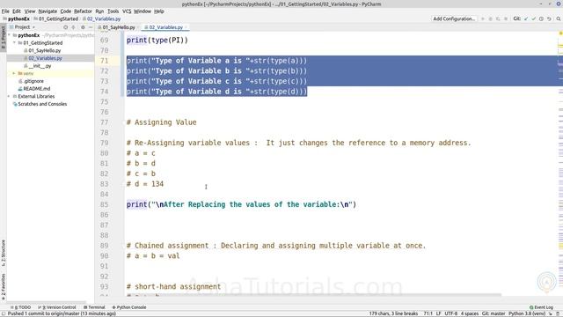Open the Refactor menu
This screenshot has width=563, height=317.
pos(83,11)
